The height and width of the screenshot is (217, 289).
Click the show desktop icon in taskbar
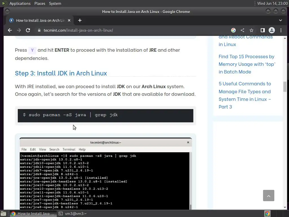coord(3,214)
